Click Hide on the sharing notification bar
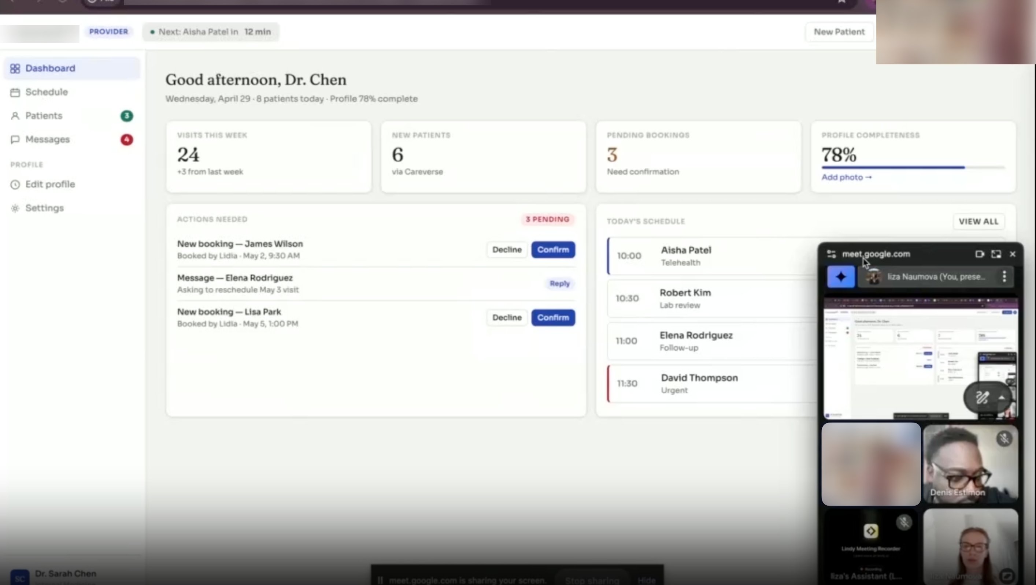 [646, 580]
